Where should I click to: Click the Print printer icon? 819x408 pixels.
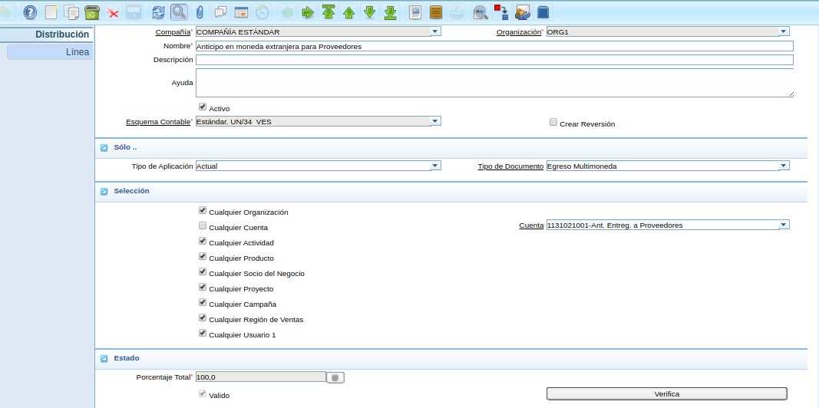click(x=457, y=12)
